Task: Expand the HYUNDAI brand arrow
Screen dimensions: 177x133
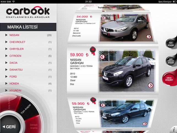Action: click(x=6, y=90)
